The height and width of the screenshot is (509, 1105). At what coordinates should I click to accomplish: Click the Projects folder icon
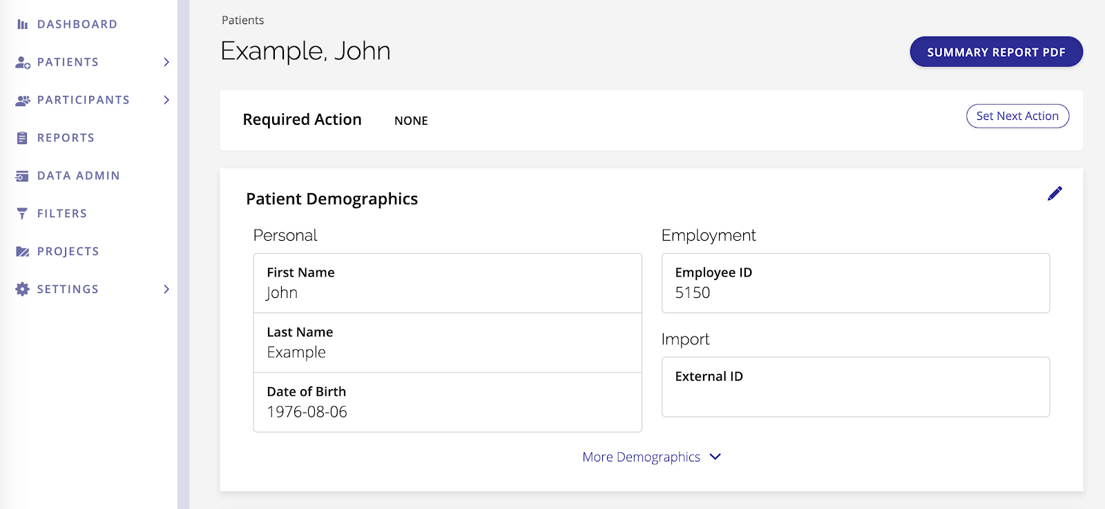click(23, 252)
